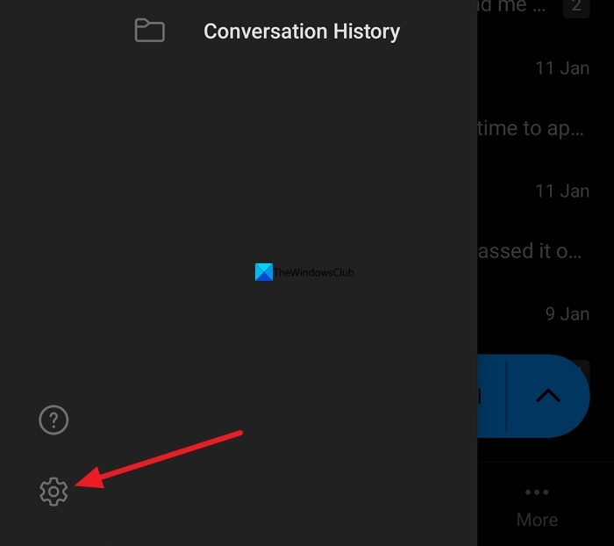Image resolution: width=614 pixels, height=546 pixels.
Task: Open Help with the question mark icon
Action: [54, 420]
